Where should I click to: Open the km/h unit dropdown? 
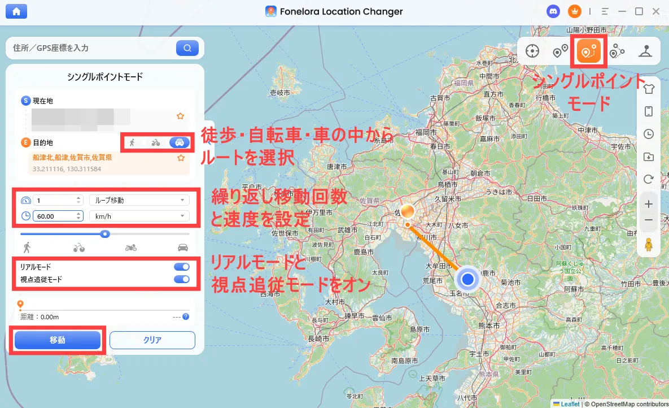coord(139,216)
